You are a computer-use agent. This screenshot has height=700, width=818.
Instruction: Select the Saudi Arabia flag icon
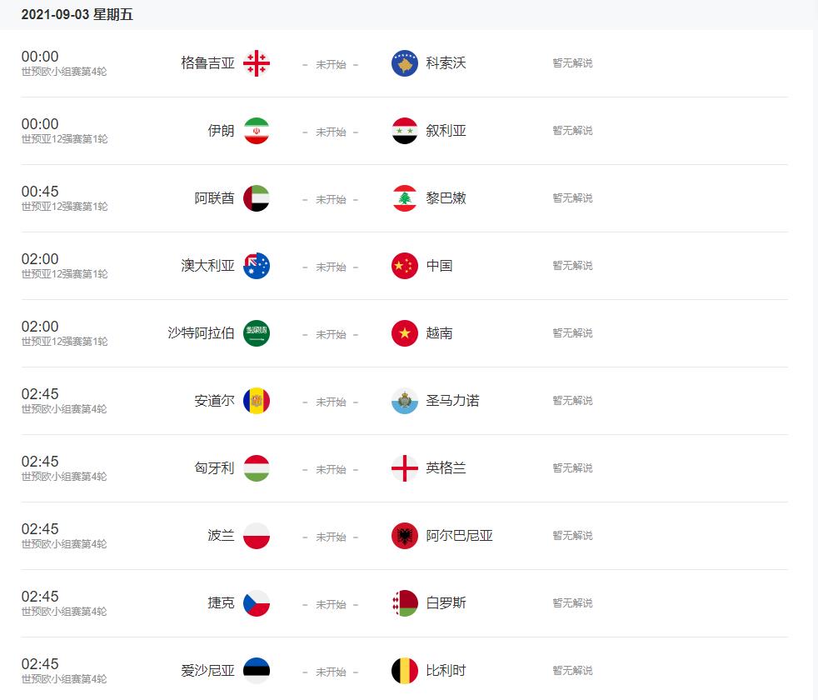click(256, 333)
